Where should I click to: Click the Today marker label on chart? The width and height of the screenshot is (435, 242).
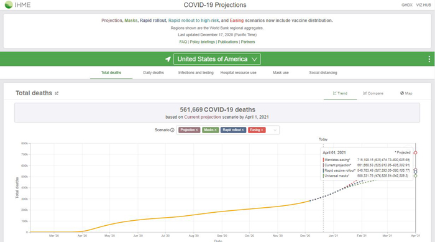pyautogui.click(x=323, y=139)
